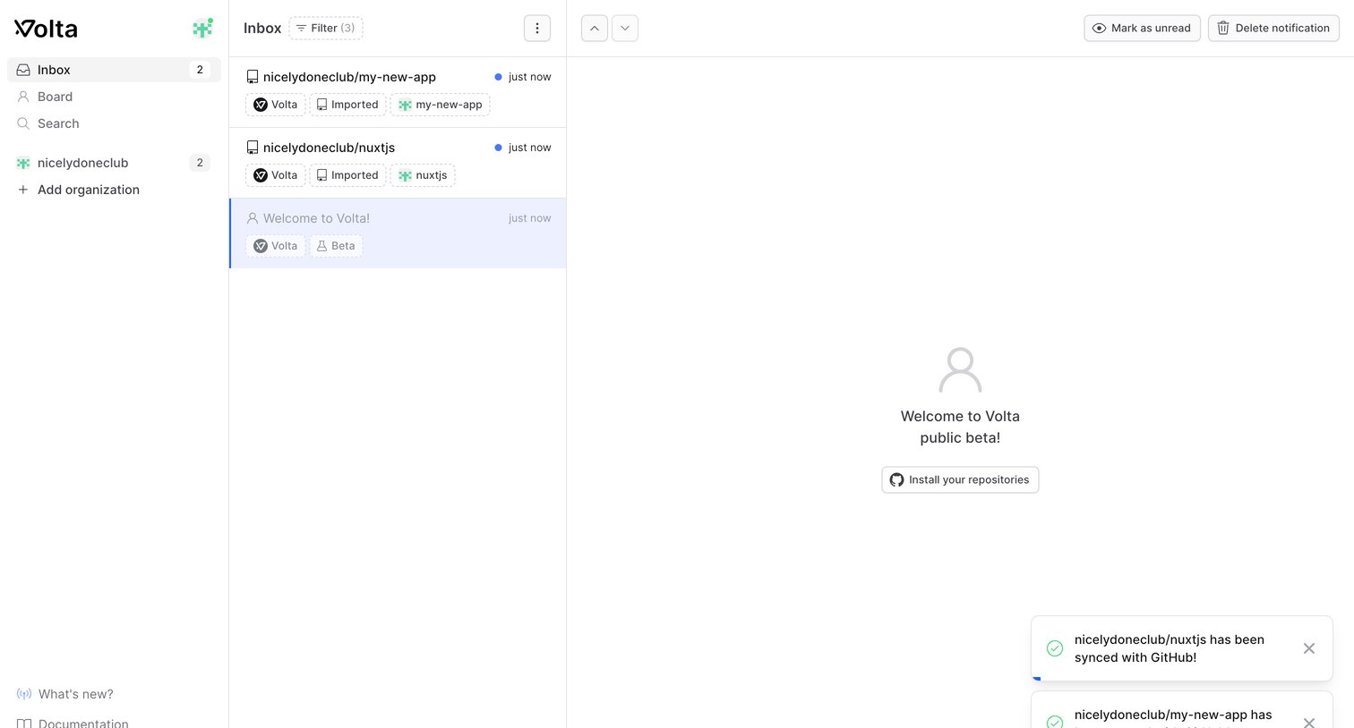Screen dimensions: 1354x728
Task: Click Install your repositories
Action: coord(960,480)
